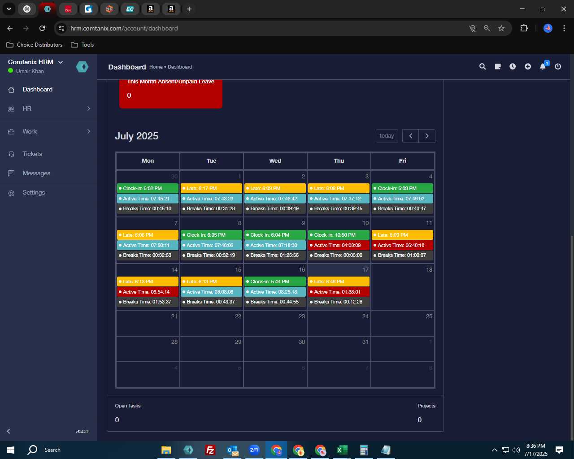
Task: Switch to the D&H browser tab
Action: point(68,9)
